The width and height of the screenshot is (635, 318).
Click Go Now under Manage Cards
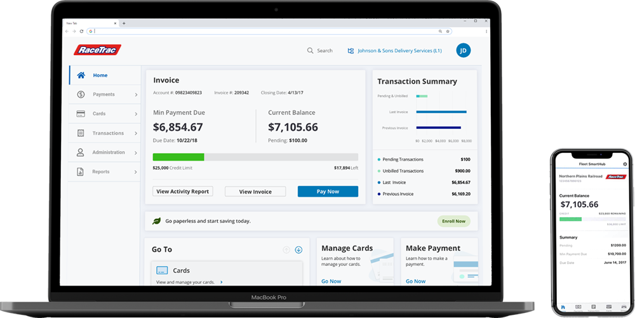click(331, 281)
